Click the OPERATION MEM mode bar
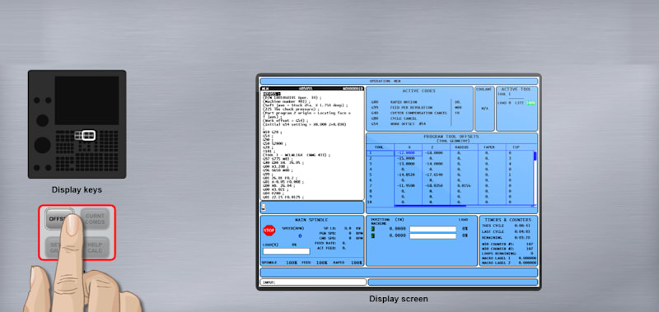Viewport: 659px width, 312px height. [399, 81]
